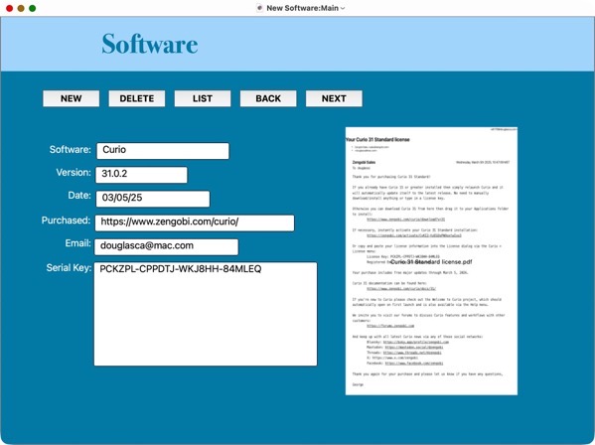Click the 'Email:' label
Screen dimensions: 595x445
(77, 243)
